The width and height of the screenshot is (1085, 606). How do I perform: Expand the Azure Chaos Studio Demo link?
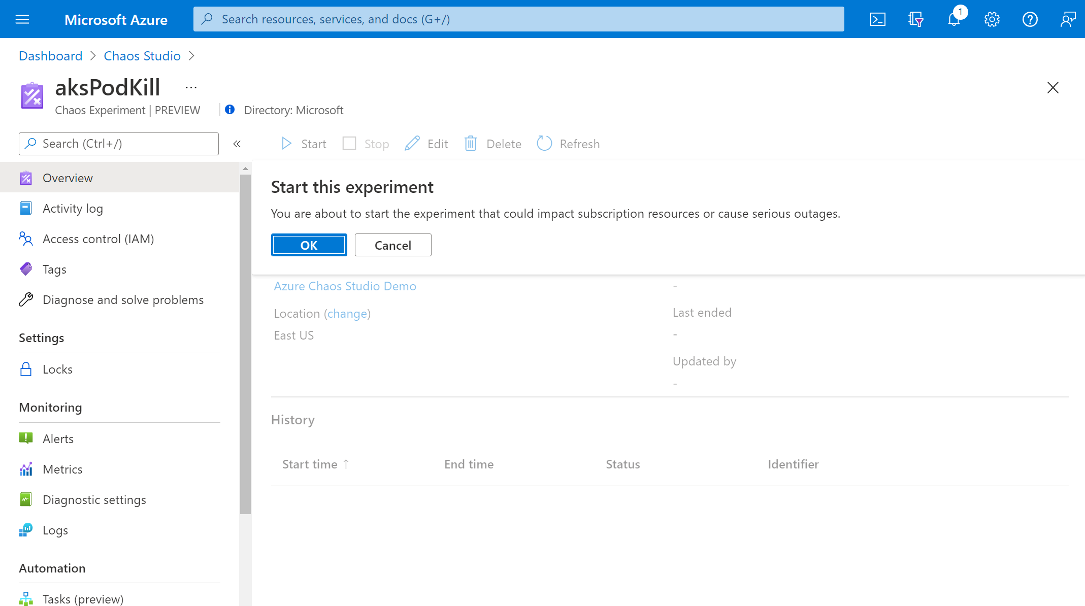345,285
